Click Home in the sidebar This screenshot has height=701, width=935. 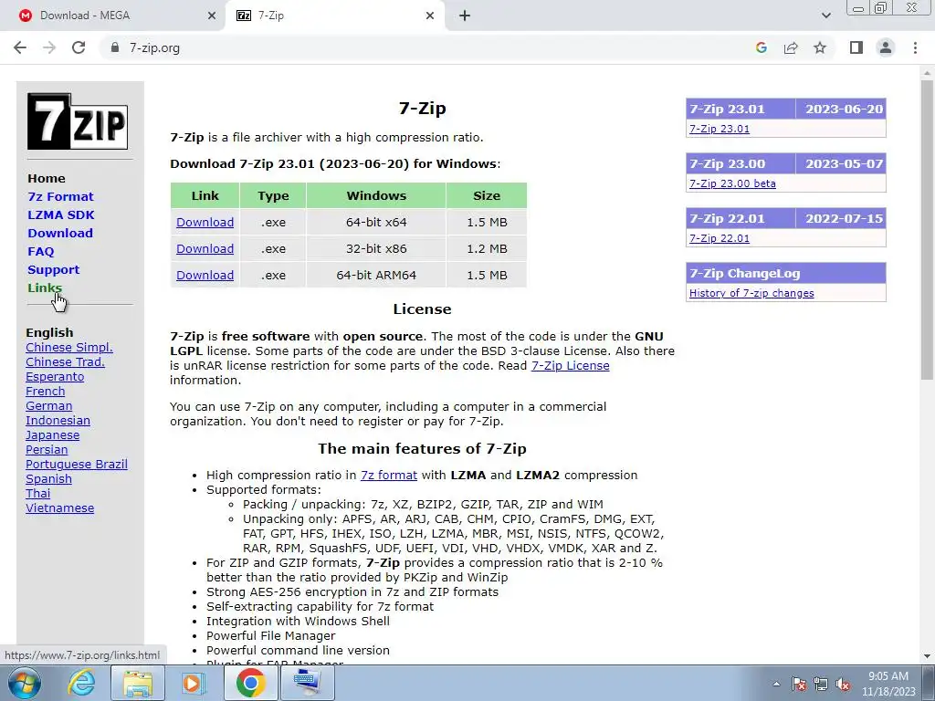[47, 178]
